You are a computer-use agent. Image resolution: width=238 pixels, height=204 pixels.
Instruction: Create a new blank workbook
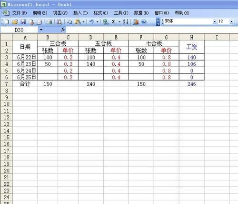tap(7, 21)
